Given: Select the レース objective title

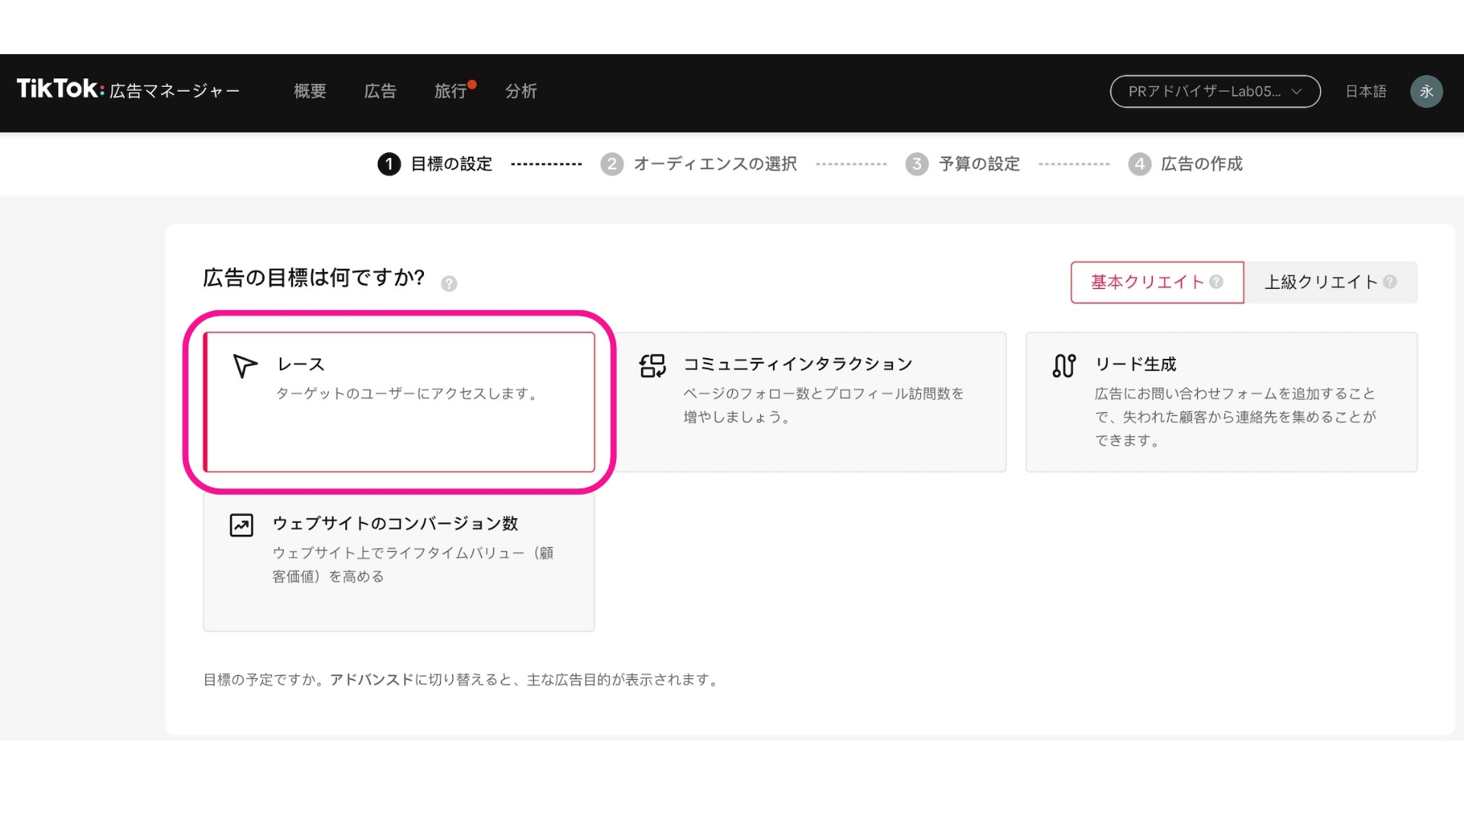Looking at the screenshot, I should (300, 364).
